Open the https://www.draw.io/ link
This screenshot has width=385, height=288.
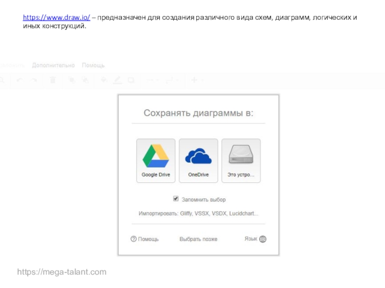coord(56,17)
